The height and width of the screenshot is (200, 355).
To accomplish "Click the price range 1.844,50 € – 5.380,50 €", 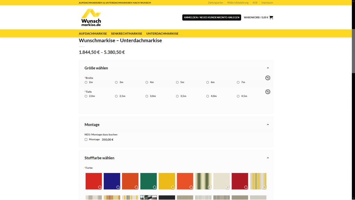I will coord(102,52).
